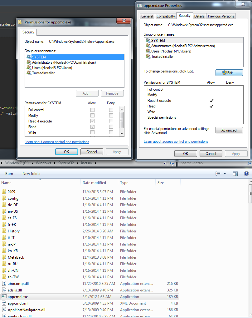Click the search magnifier icon in Explorer
Image resolution: width=252 pixels, height=318 pixels.
pyautogui.click(x=250, y=163)
